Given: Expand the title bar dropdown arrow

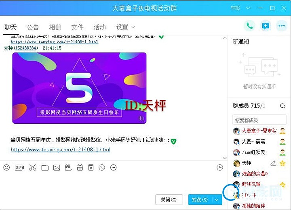Looking at the screenshot, I should pyautogui.click(x=248, y=8).
